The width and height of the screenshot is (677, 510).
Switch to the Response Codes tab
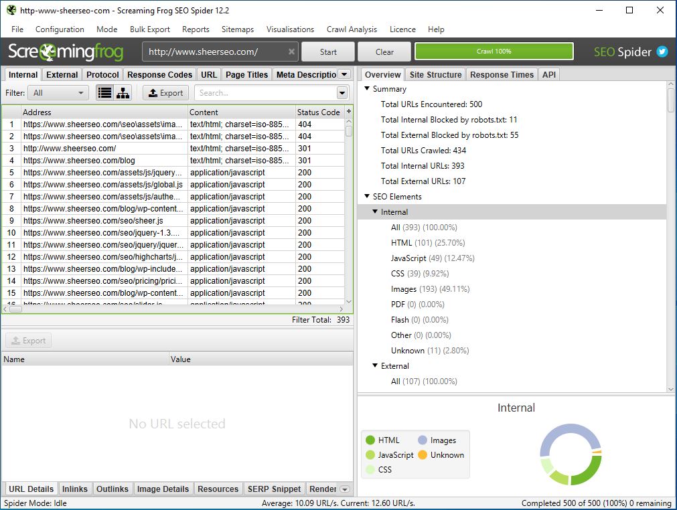(160, 75)
